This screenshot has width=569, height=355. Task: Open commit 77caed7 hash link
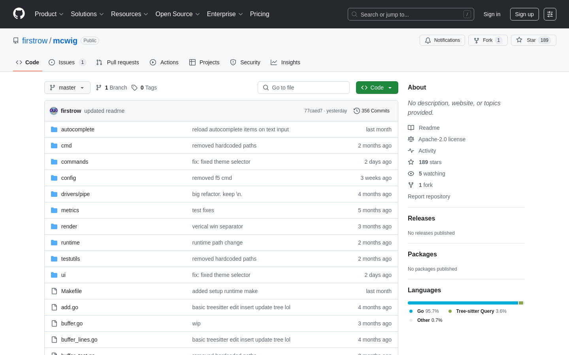[313, 111]
